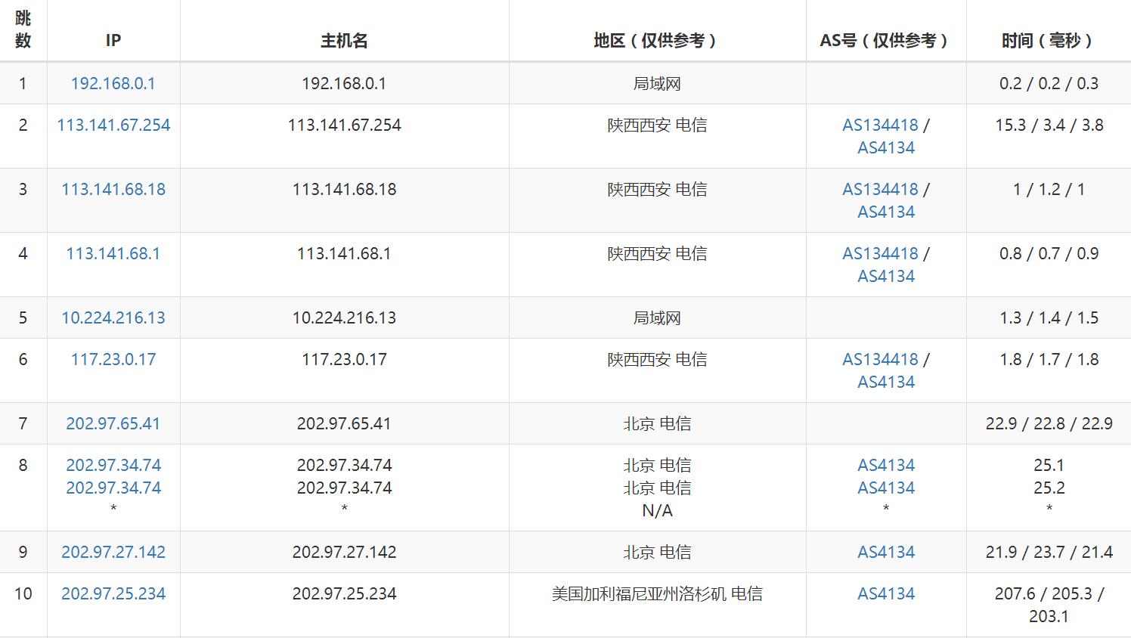This screenshot has width=1131, height=638.
Task: Open AS4134 link in hop 10 row
Action: coord(886,593)
